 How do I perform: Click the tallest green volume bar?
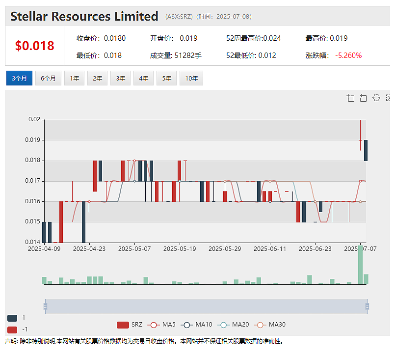pos(361,265)
